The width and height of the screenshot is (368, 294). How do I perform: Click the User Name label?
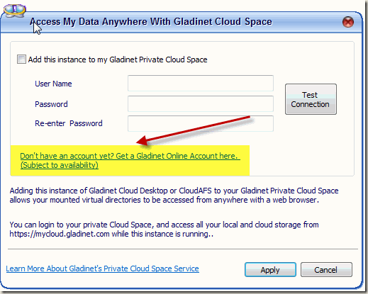pos(53,84)
